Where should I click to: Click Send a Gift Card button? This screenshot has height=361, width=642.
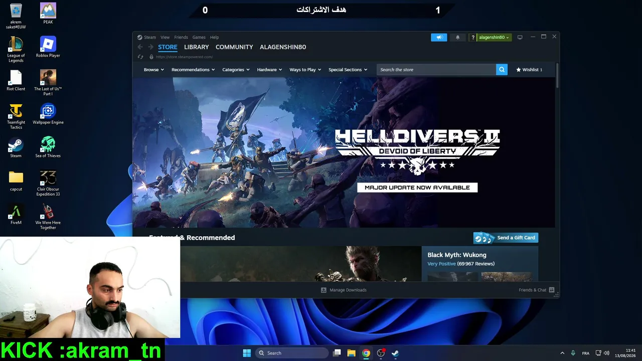[506, 238]
